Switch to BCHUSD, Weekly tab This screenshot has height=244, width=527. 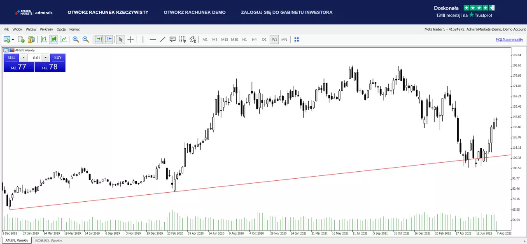[49, 240]
